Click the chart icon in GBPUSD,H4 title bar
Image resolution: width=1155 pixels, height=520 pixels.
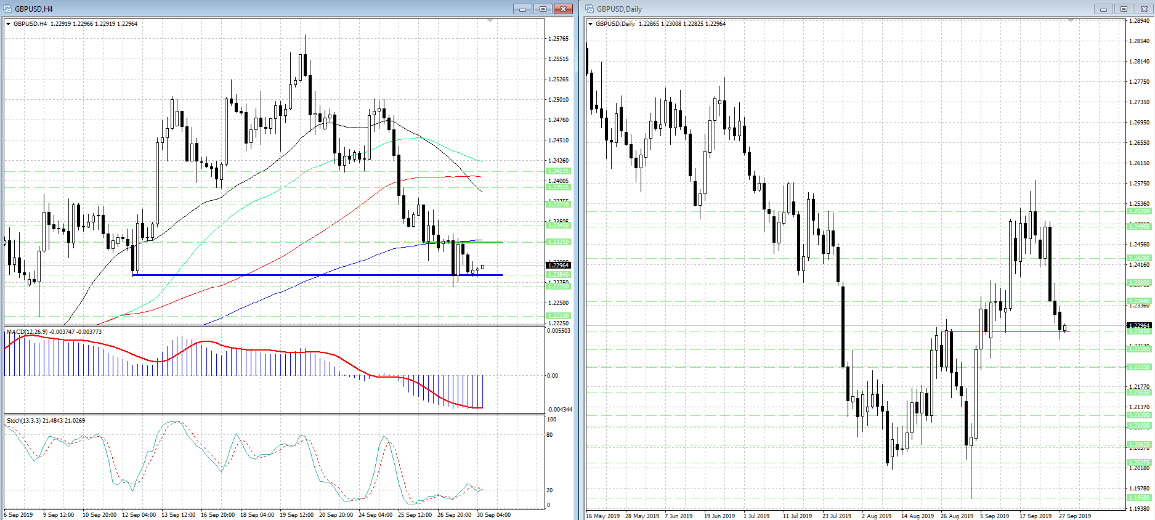pyautogui.click(x=7, y=9)
